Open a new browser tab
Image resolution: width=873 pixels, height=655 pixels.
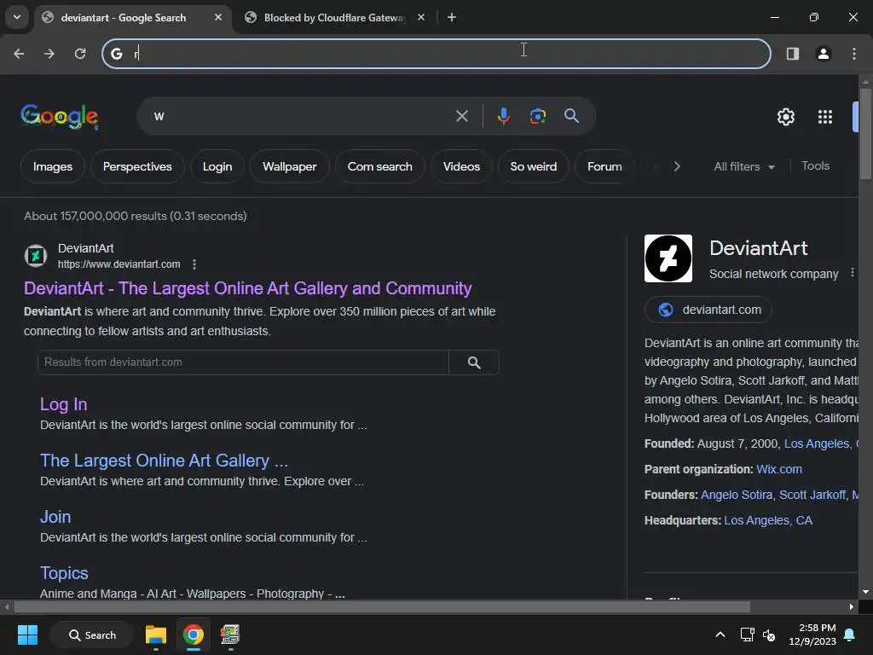pyautogui.click(x=452, y=17)
